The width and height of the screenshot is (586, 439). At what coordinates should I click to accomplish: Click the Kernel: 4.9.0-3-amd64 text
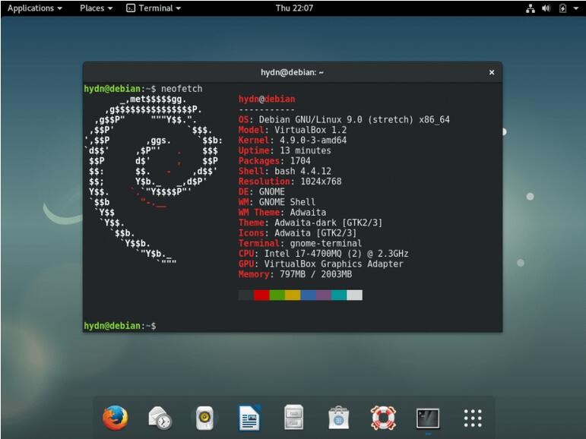(x=293, y=141)
